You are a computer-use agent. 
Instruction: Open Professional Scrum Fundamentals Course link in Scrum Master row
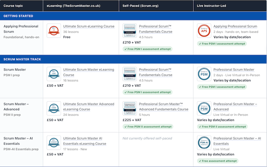(x=156, y=72)
